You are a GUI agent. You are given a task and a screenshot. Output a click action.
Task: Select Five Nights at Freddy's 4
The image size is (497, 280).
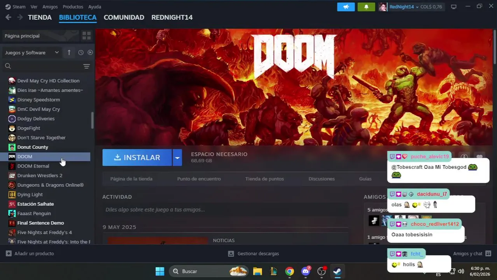45,233
